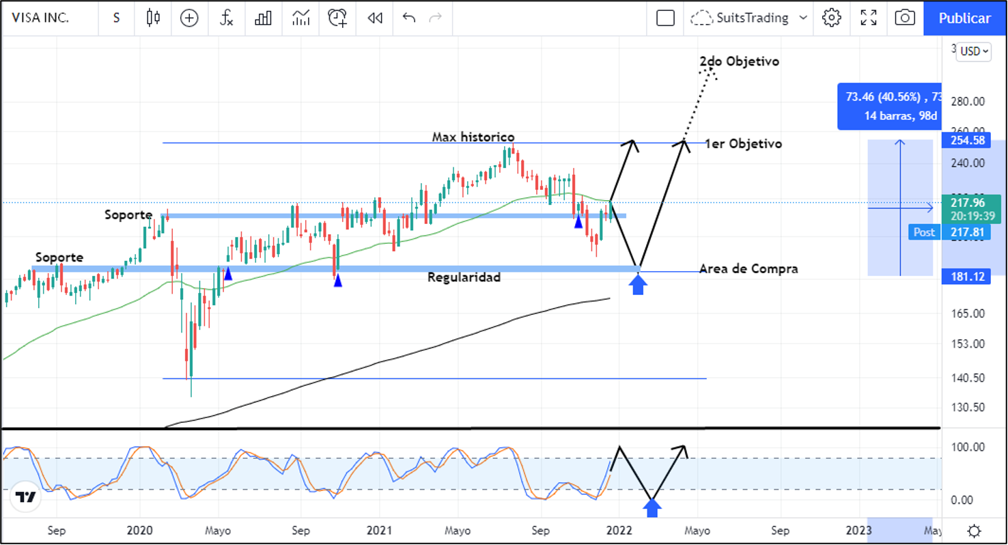
Task: Open the time axis settings gear at bottom right
Action: [x=975, y=531]
